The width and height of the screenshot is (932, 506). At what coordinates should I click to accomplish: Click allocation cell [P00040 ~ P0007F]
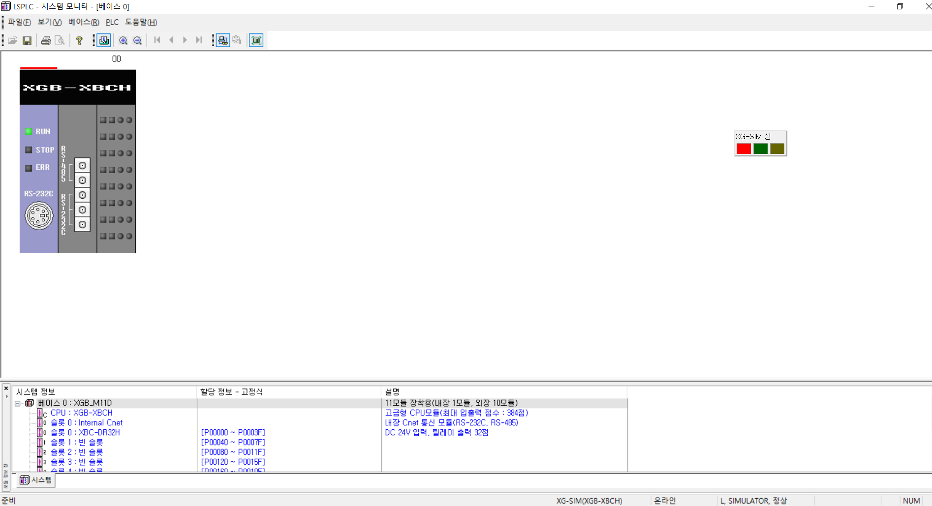pyautogui.click(x=233, y=443)
